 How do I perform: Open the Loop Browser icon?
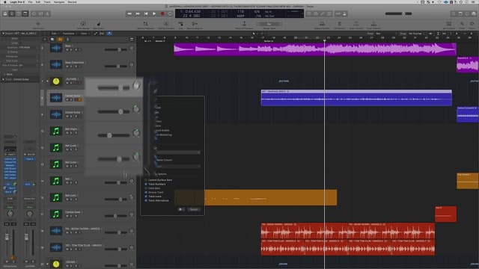[x=467, y=13]
